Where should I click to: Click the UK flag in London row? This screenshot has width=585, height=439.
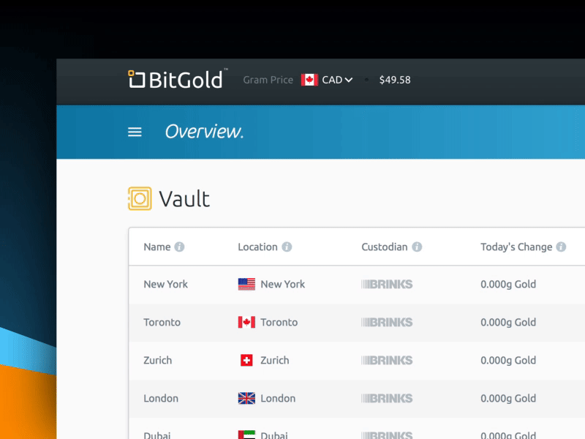(248, 398)
